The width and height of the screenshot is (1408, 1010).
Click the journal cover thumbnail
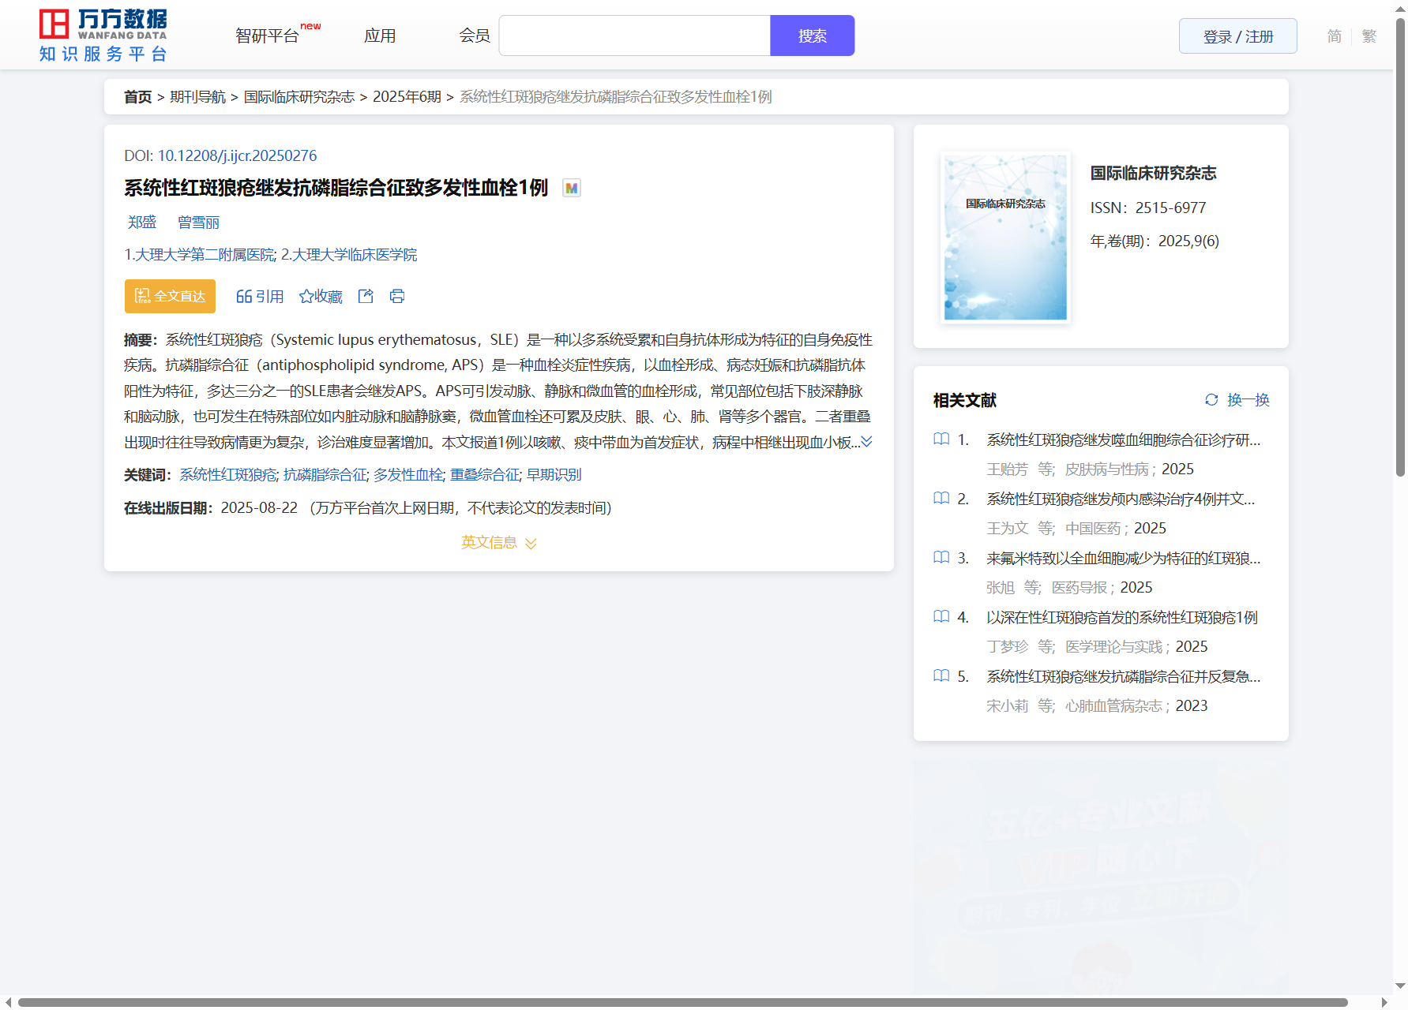(1005, 238)
